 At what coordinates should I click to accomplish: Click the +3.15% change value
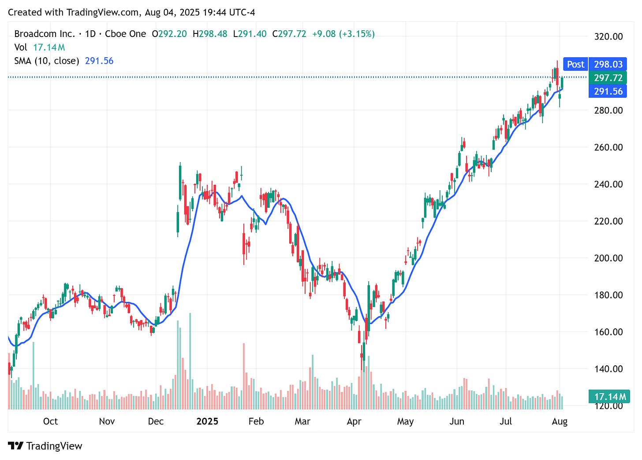point(357,33)
